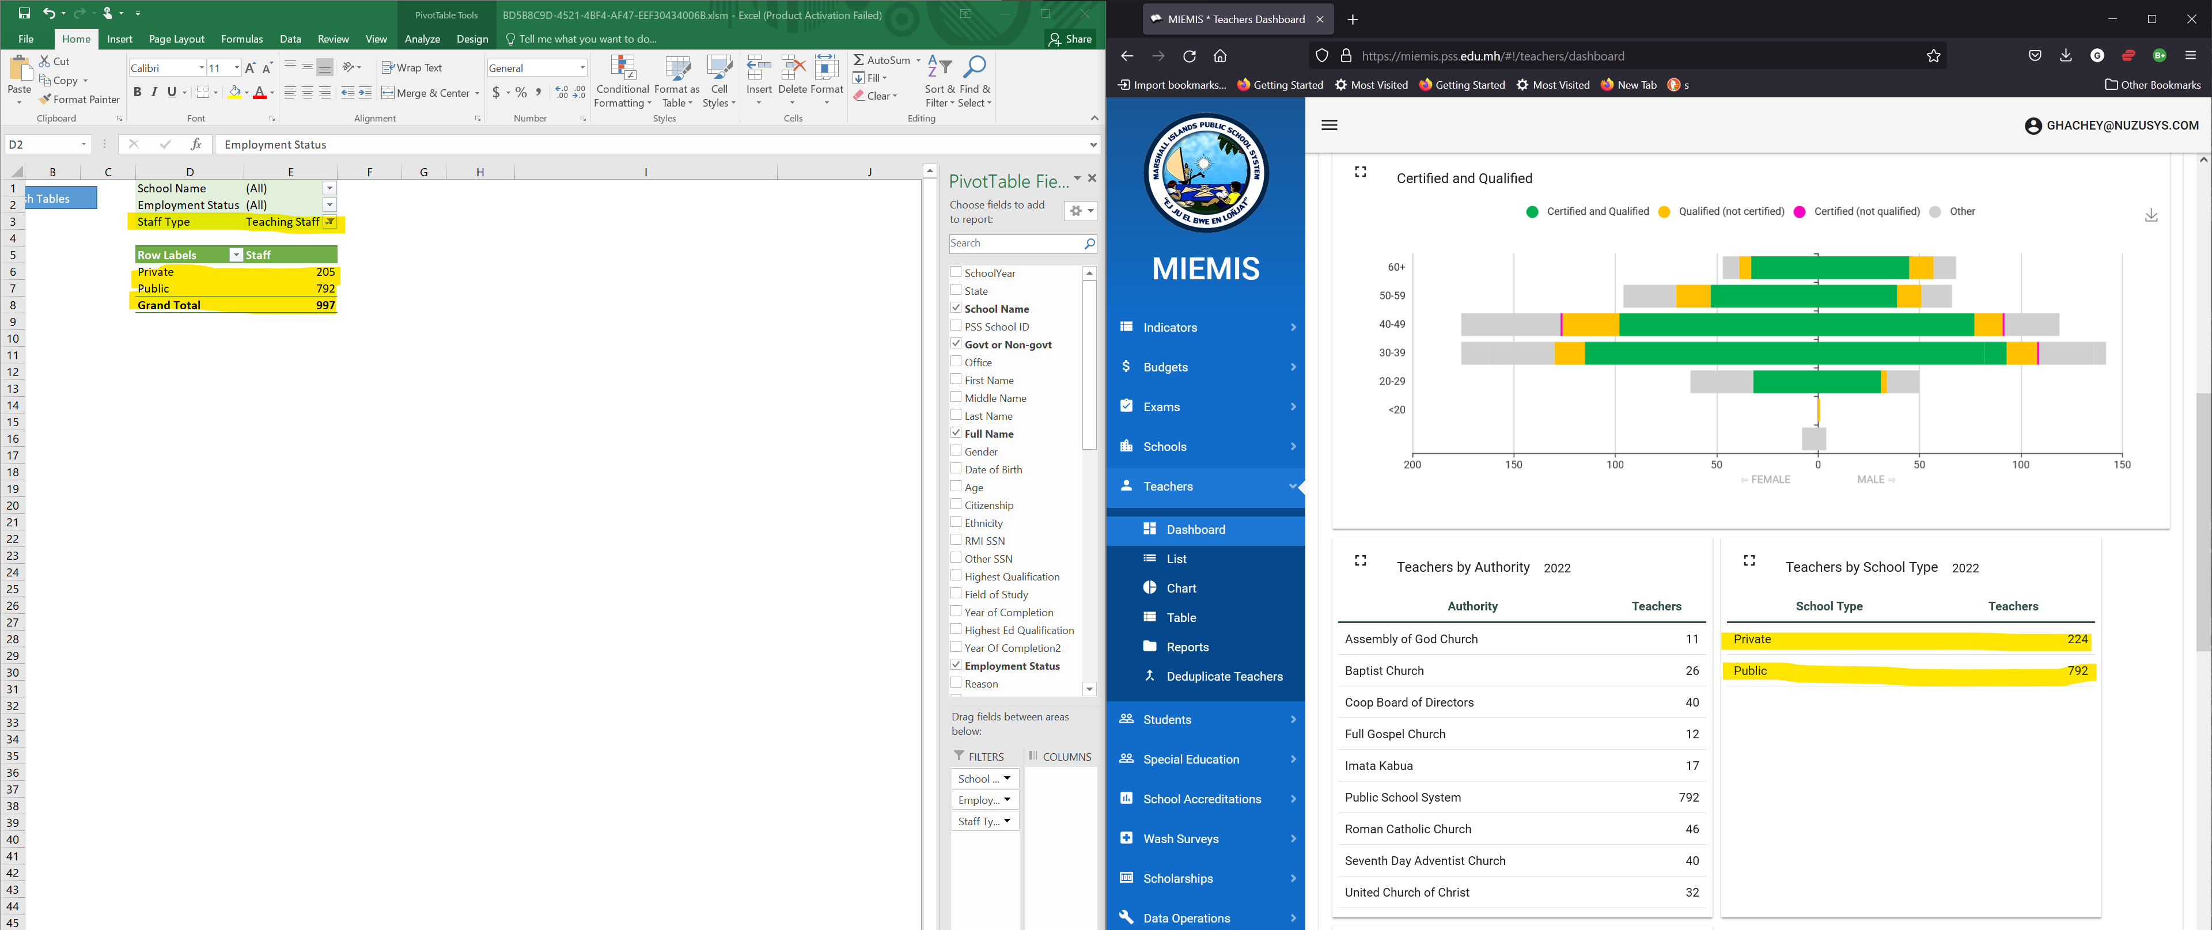Open Deduplicate Teachers in the sidebar
The image size is (2212, 930).
tap(1224, 677)
